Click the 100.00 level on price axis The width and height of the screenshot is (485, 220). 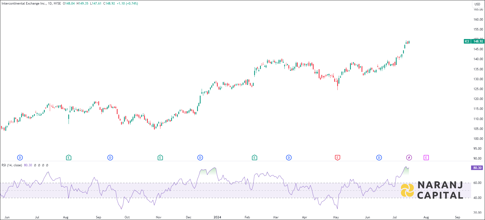(x=478, y=139)
